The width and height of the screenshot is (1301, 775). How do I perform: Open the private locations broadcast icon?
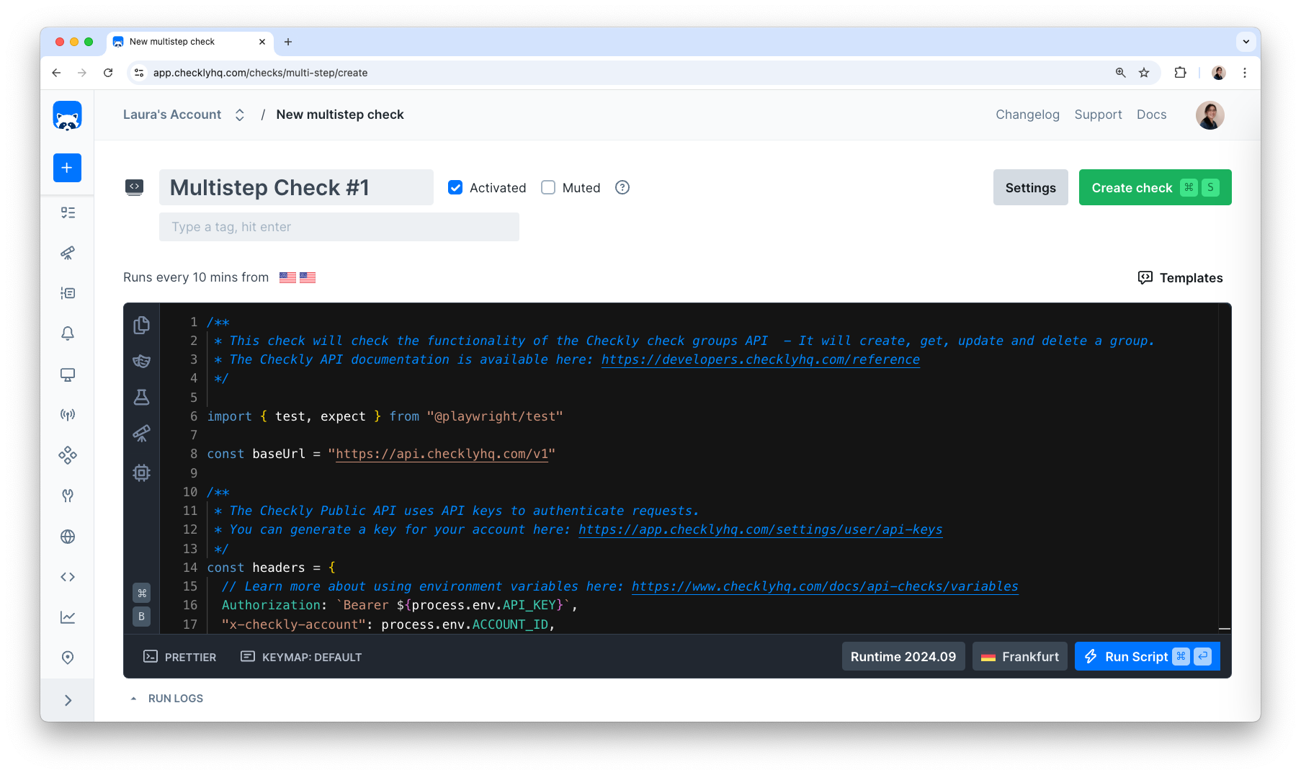[67, 414]
